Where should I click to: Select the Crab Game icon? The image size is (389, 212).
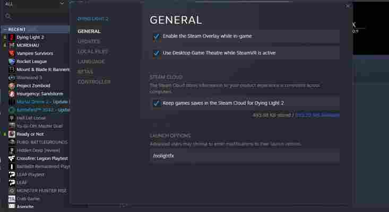(12, 199)
